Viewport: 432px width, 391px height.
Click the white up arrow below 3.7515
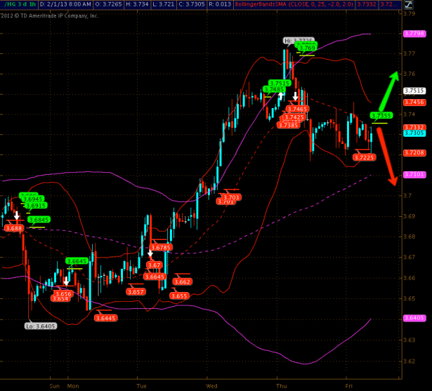[x=280, y=97]
